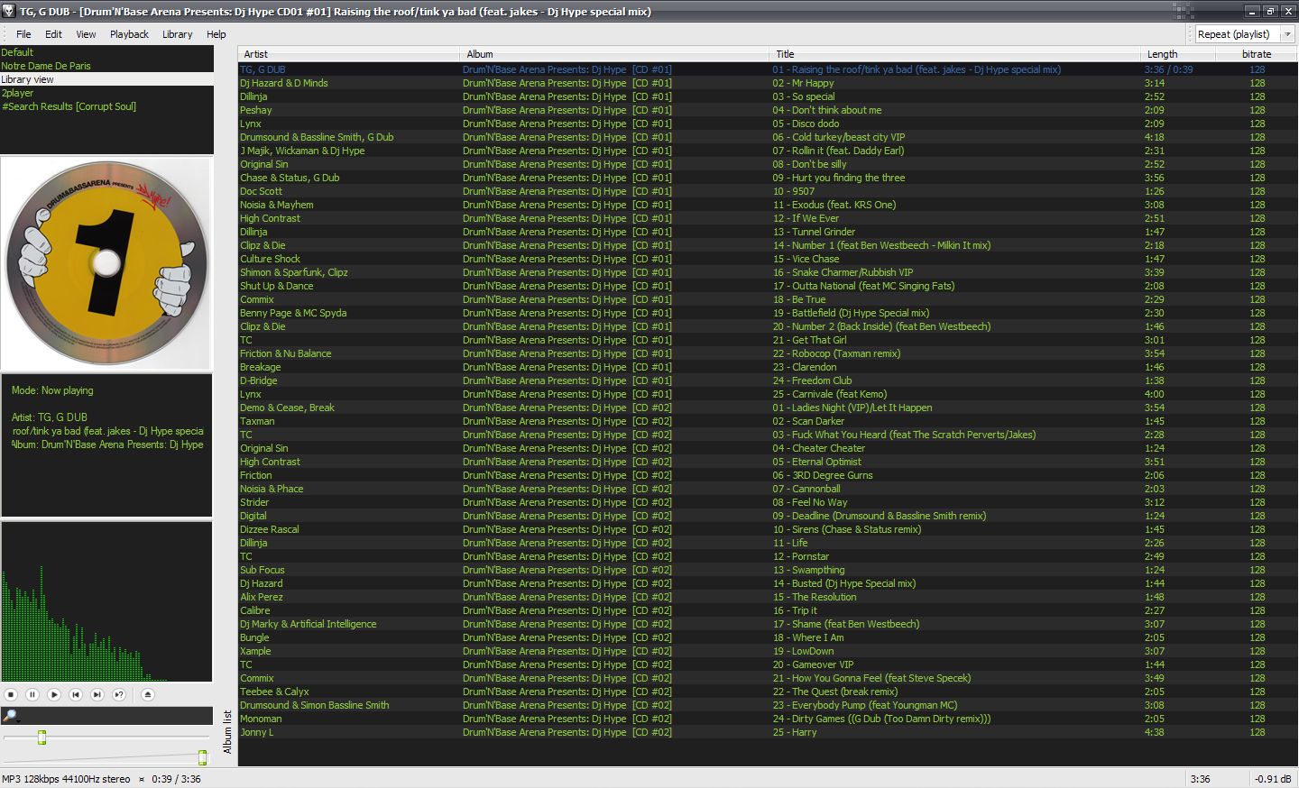Viewport: 1299px width, 788px height.
Task: Open the search magnifier dropdown
Action: tap(11, 715)
